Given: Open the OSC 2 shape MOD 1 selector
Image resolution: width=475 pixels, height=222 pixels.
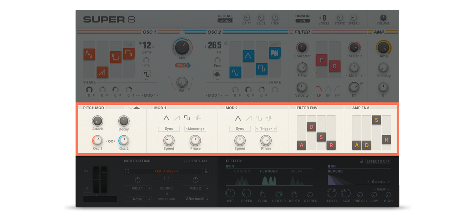Looking at the screenshot, I should 214,96.
